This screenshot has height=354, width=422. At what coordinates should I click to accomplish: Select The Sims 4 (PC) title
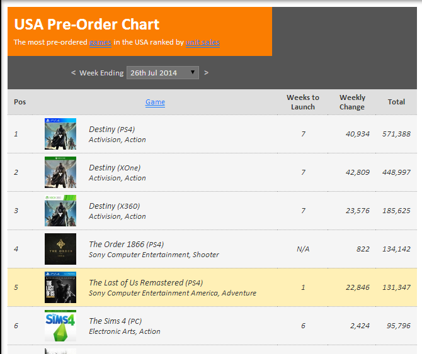click(x=115, y=321)
